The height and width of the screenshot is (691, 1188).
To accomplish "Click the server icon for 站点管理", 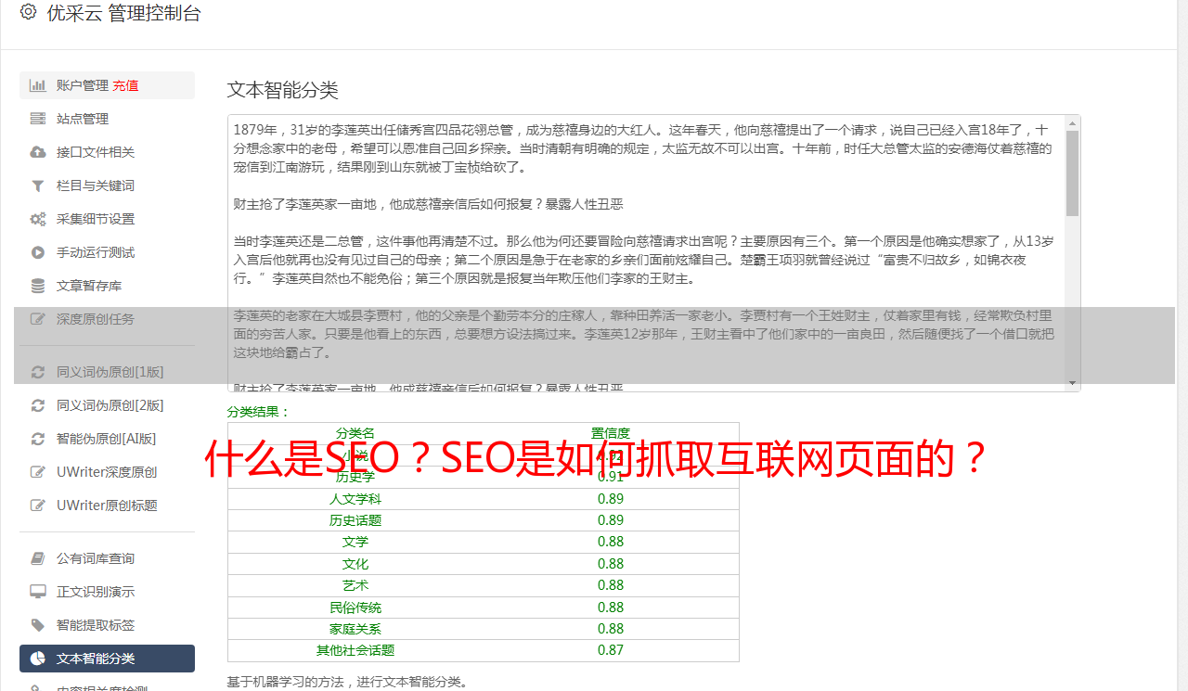I will [x=38, y=119].
